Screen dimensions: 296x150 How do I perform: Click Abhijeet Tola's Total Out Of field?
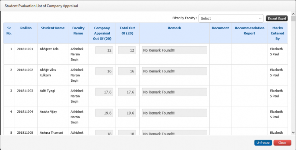[127, 50]
